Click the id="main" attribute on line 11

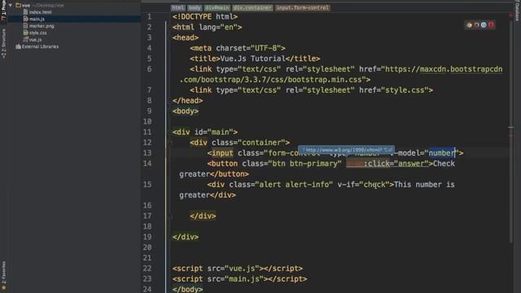coord(213,132)
